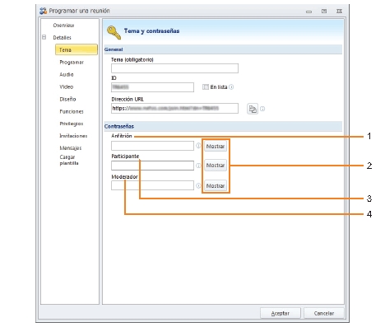Click the info icon beside the copy URL button
Image resolution: width=385 pixels, height=327 pixels.
(x=262, y=109)
